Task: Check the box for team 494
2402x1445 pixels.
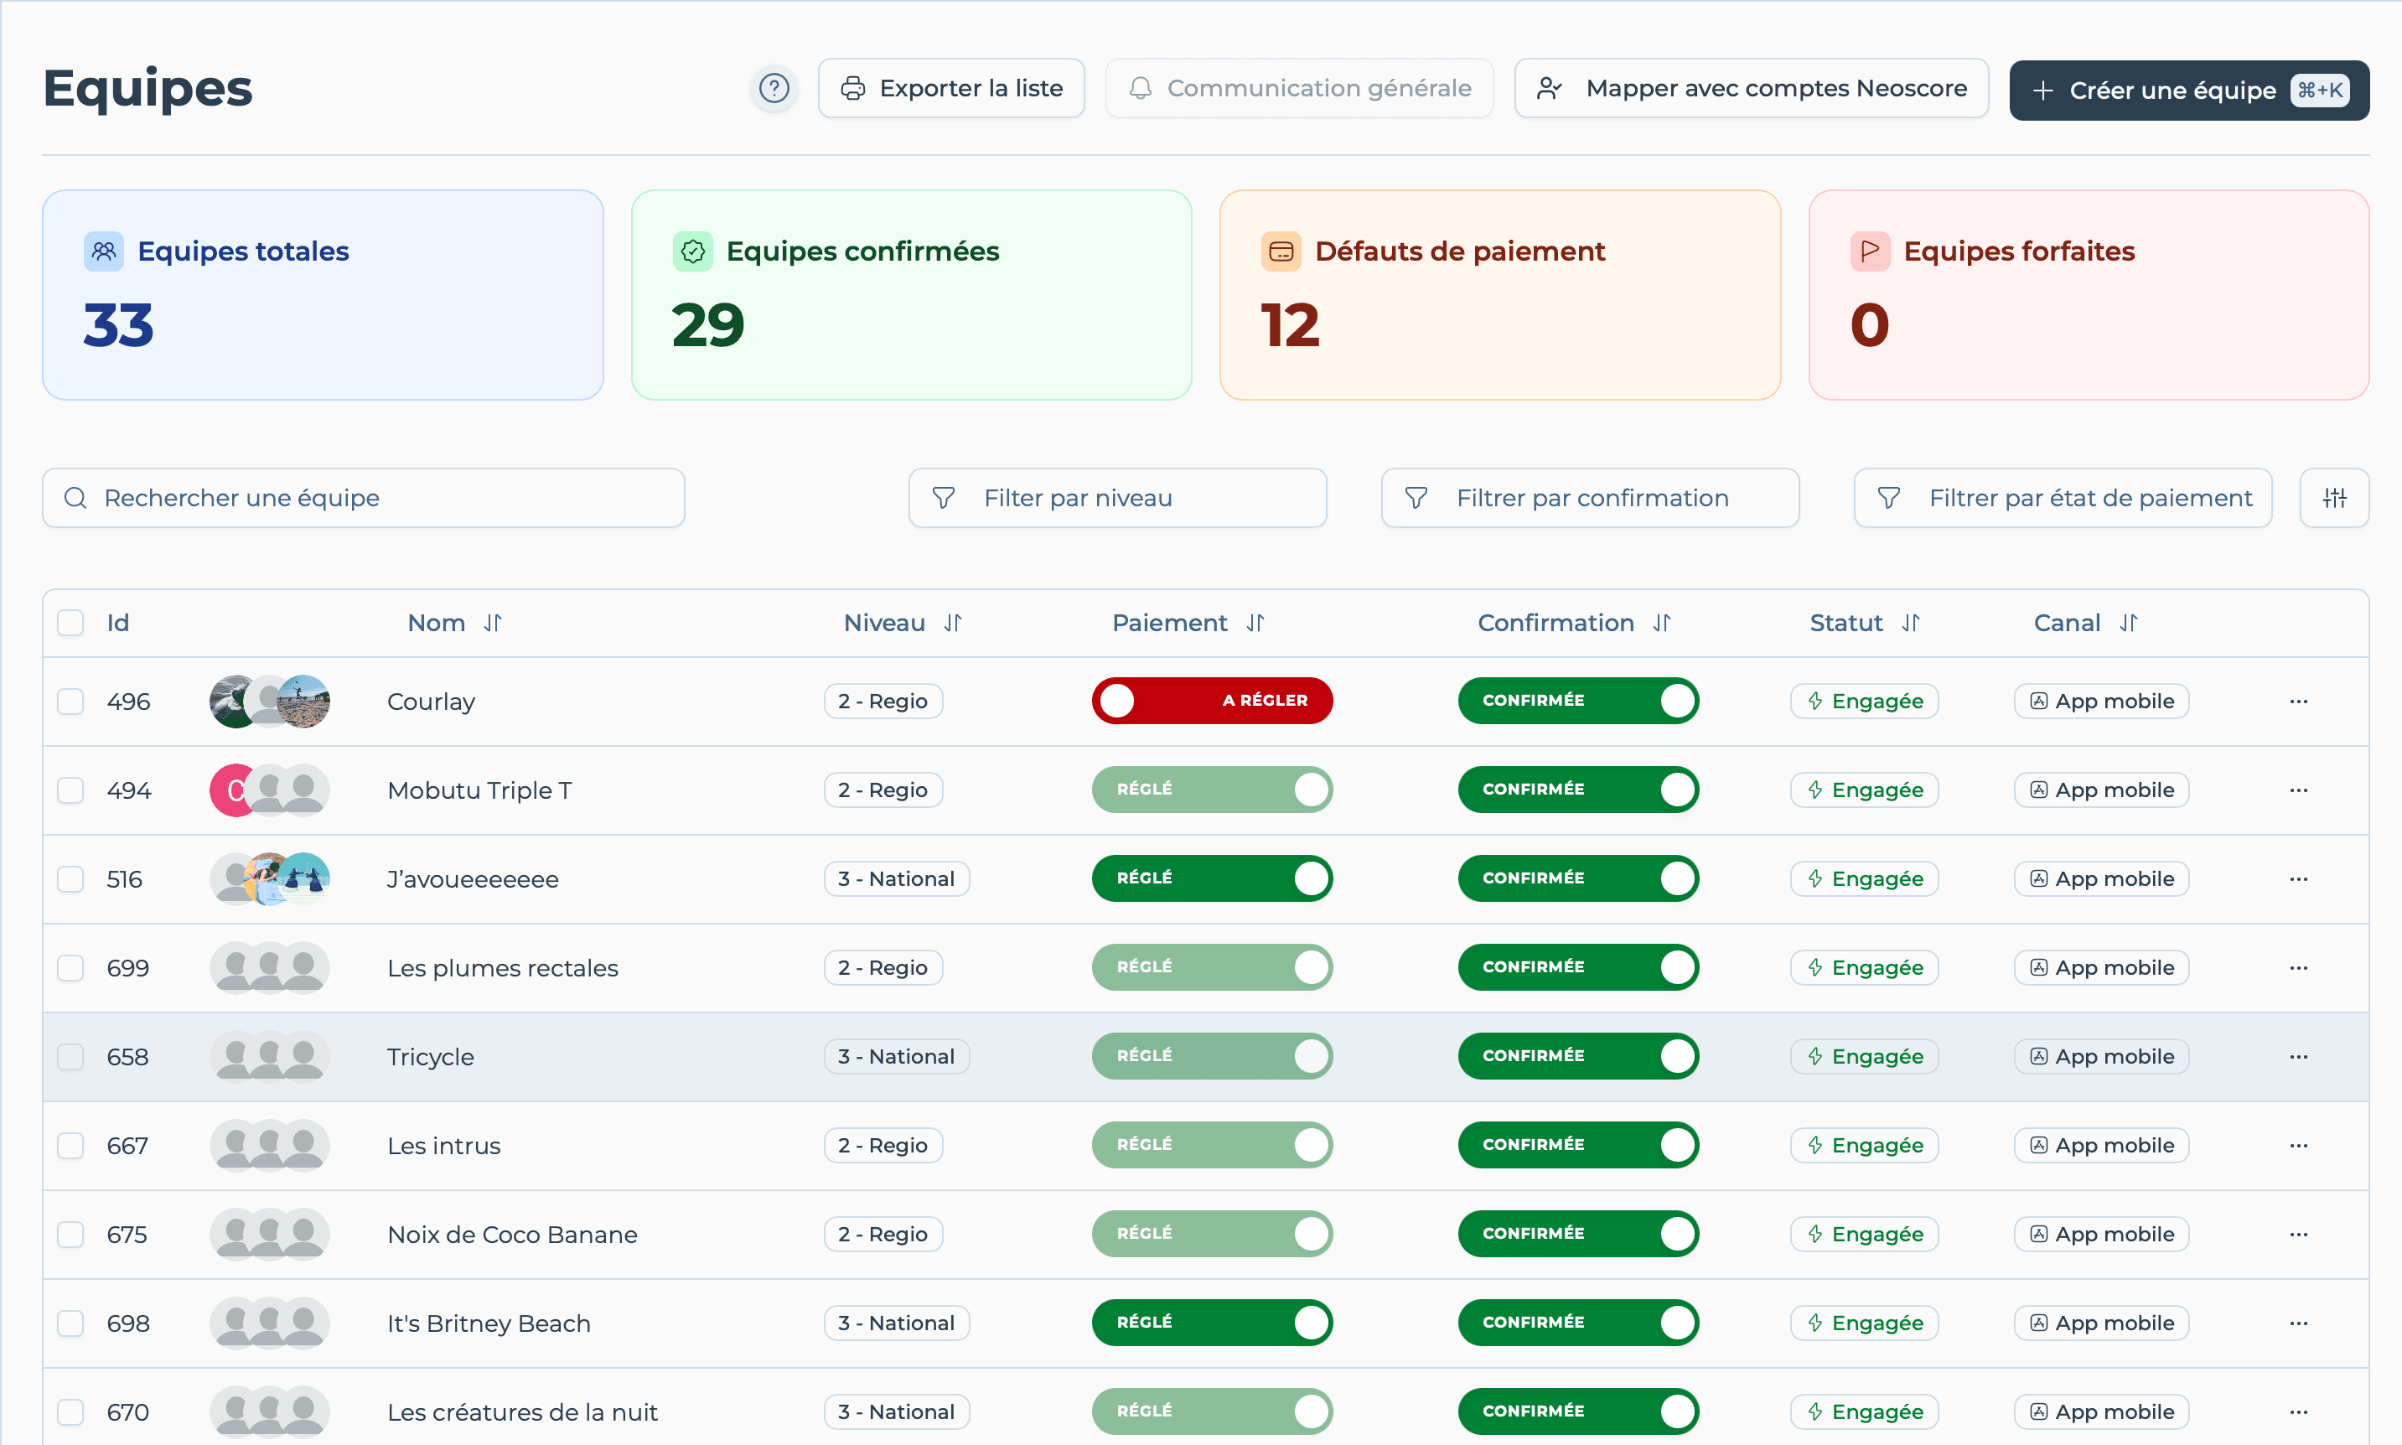Action: point(70,790)
